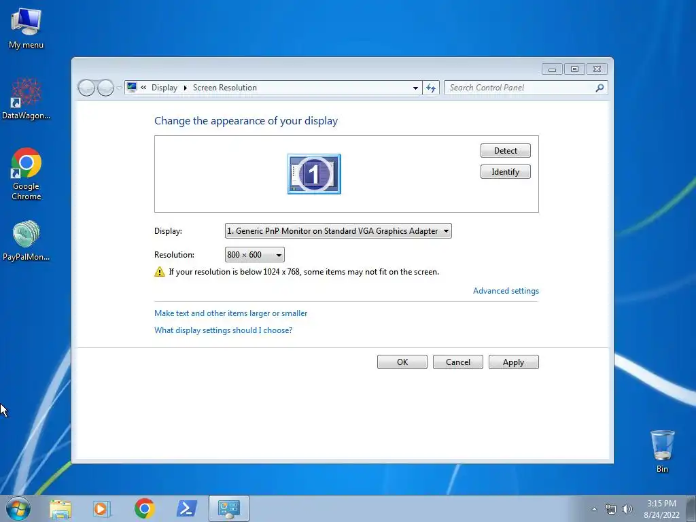Click the Identify button
The width and height of the screenshot is (696, 522).
[505, 172]
